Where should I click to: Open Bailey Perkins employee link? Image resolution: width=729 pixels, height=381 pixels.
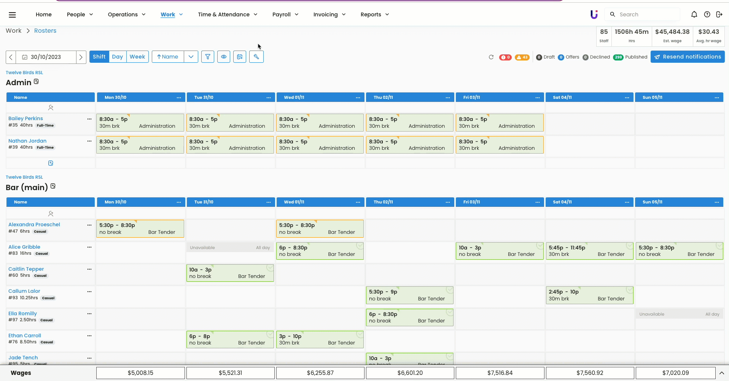point(25,119)
